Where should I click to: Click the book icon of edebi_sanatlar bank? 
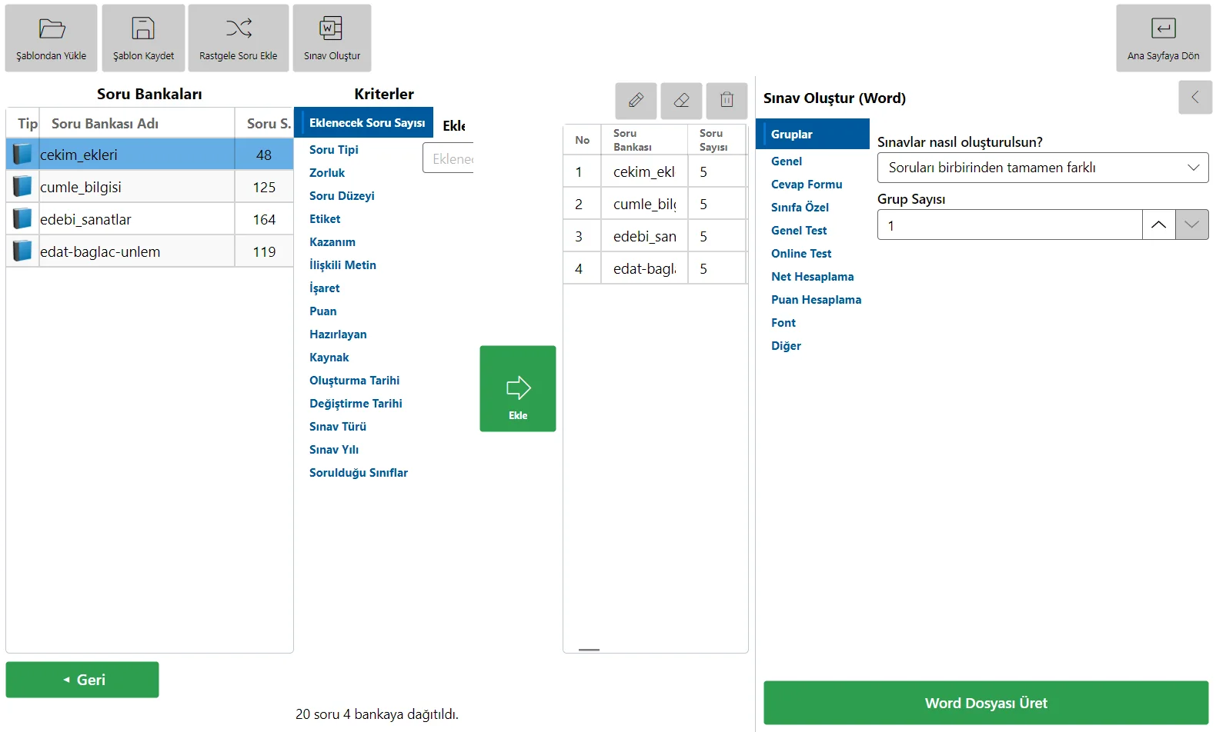click(x=22, y=219)
